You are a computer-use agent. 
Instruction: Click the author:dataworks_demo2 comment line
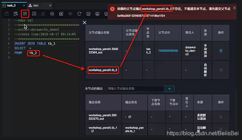pos(37,29)
